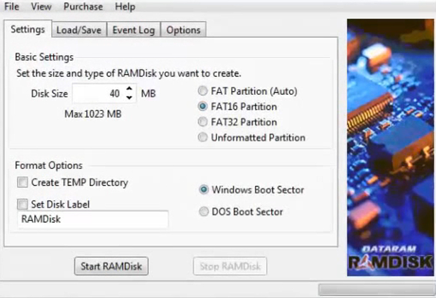Open the Help menu
Viewport: 436px width, 298px height.
[125, 7]
